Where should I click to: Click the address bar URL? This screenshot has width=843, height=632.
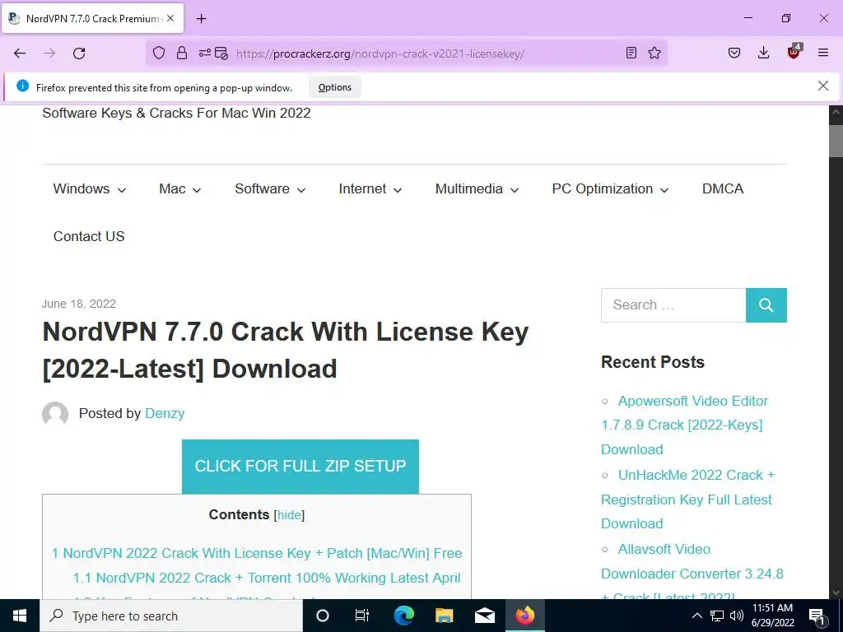tap(380, 53)
